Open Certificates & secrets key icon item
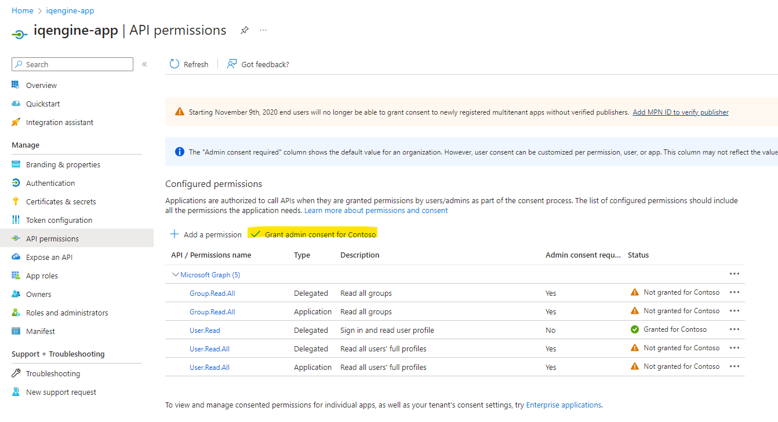The width and height of the screenshot is (778, 422). coord(16,201)
